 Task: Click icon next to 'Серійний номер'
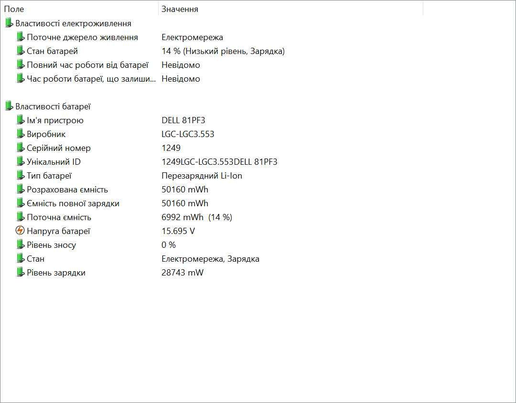[21, 148]
